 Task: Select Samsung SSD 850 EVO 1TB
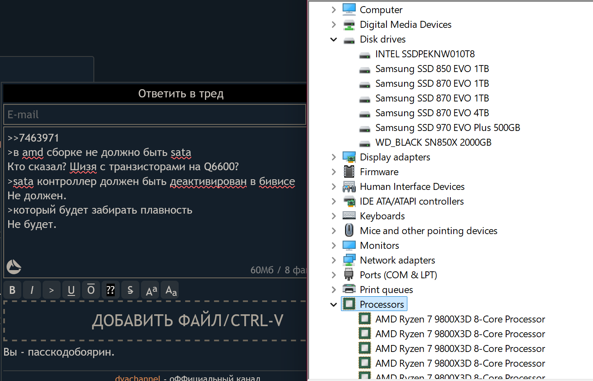pyautogui.click(x=432, y=69)
